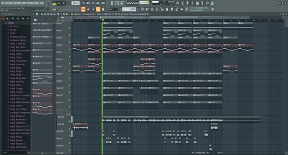288x155 pixels.
Task: Click the play/pause transport button
Action: [59, 3]
